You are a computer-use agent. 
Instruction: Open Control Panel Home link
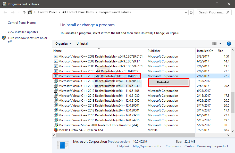[22, 23]
